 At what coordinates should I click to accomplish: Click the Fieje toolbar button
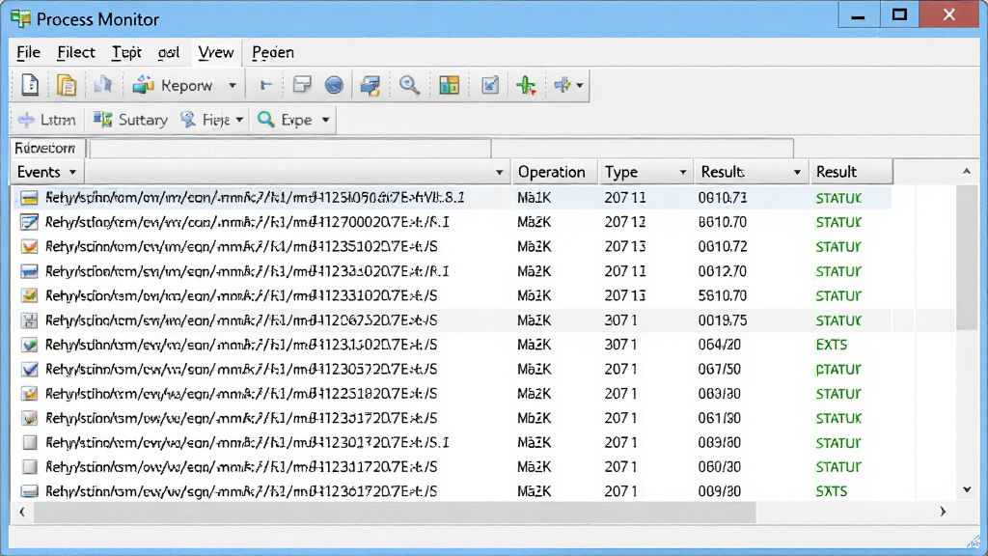(x=206, y=119)
